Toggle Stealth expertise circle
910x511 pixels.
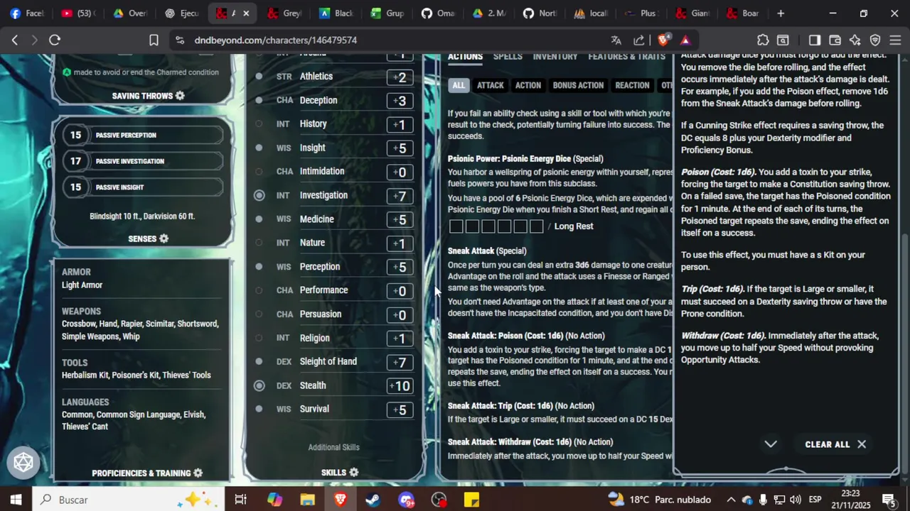pos(259,385)
